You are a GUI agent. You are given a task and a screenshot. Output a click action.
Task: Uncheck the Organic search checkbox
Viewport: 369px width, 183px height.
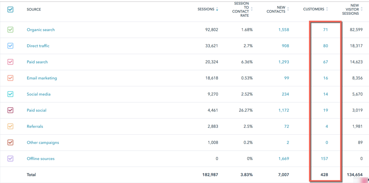(11, 30)
